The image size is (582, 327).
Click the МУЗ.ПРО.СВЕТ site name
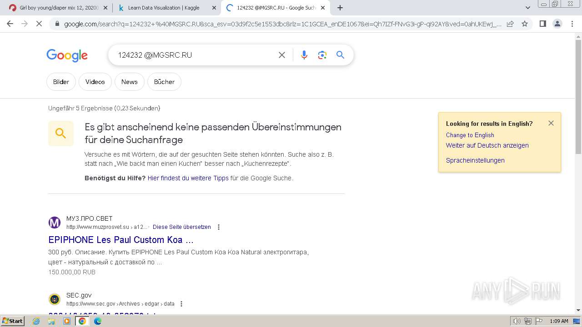click(x=89, y=218)
